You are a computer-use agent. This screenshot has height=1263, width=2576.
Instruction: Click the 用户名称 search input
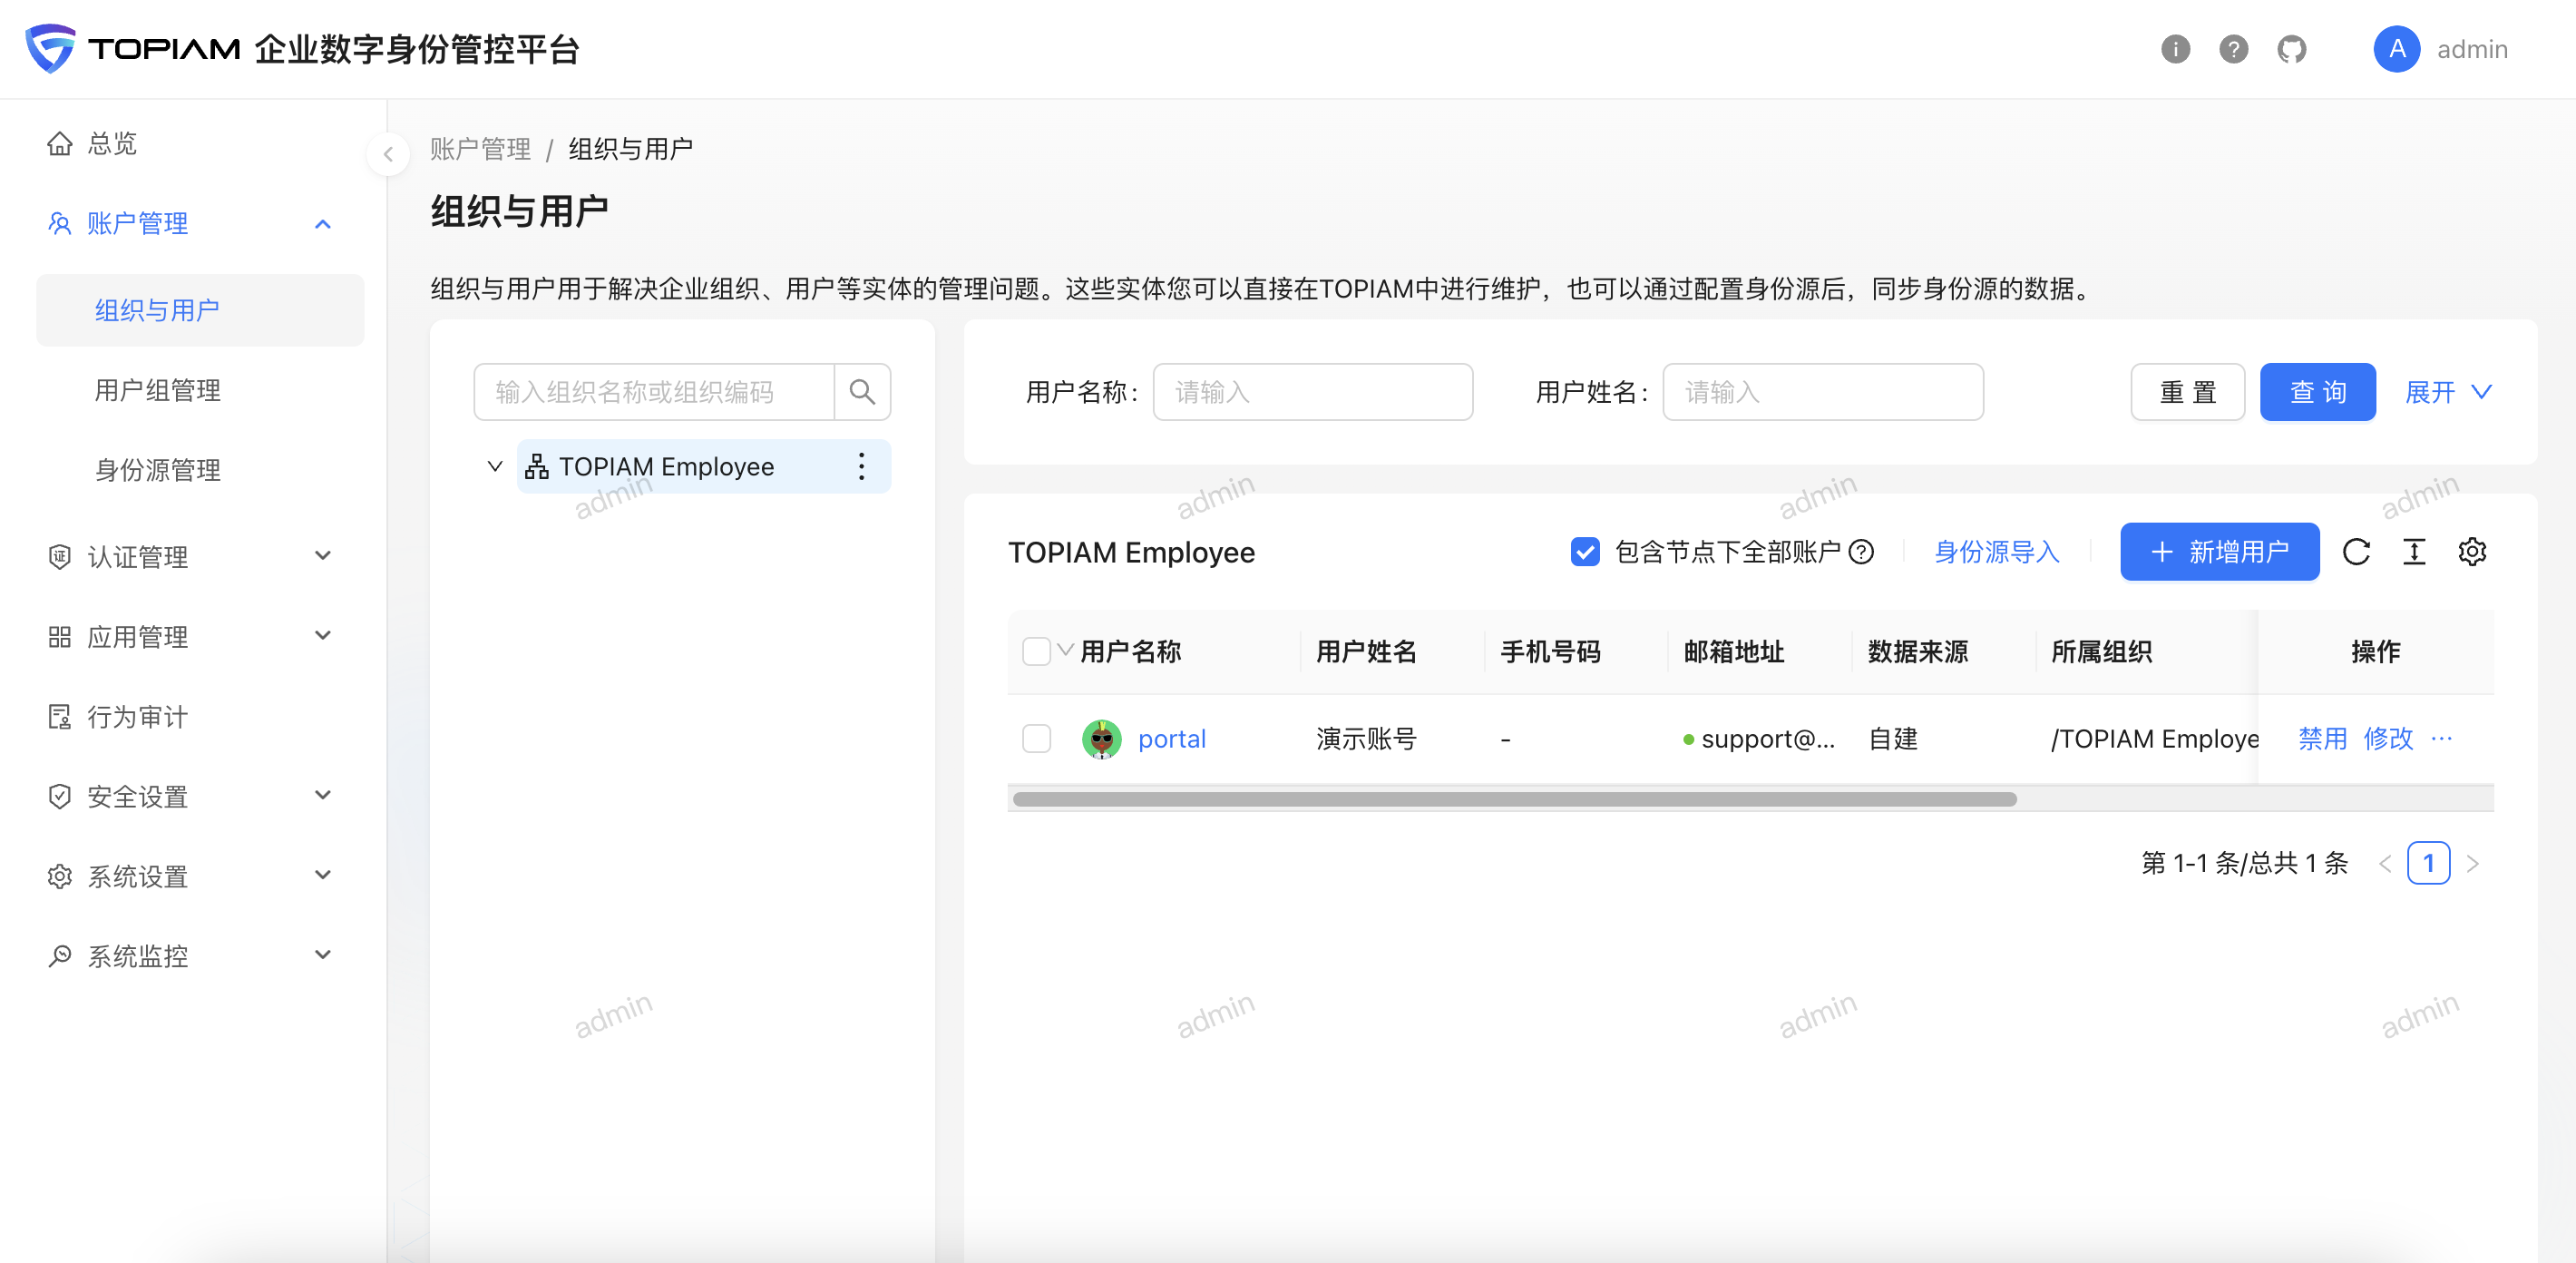click(x=1312, y=392)
